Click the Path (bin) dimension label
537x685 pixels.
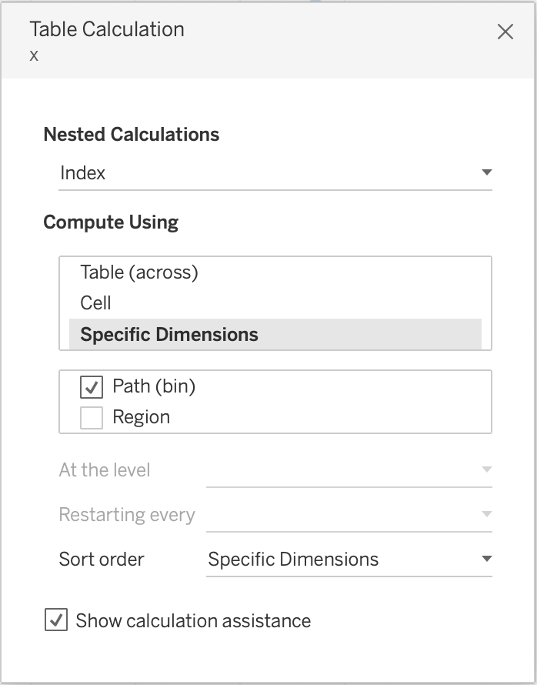click(154, 386)
